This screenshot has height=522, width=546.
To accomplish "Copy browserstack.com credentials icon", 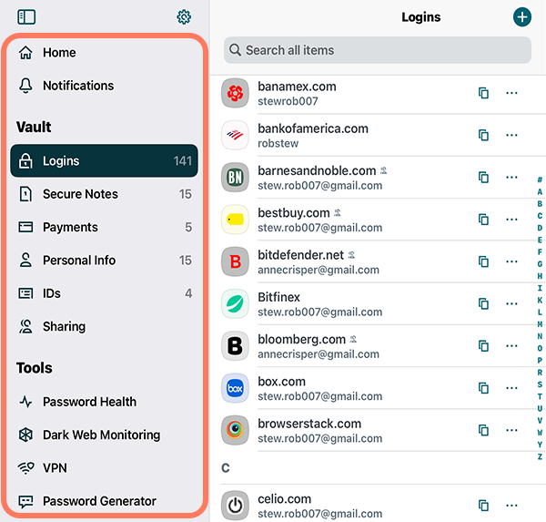I will [x=483, y=430].
